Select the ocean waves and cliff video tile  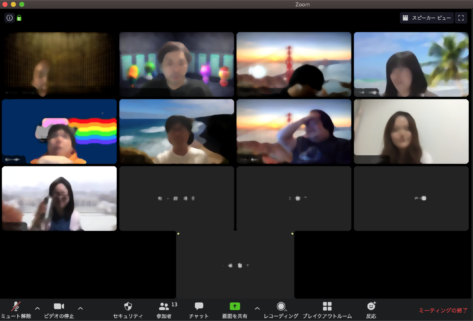[177, 131]
